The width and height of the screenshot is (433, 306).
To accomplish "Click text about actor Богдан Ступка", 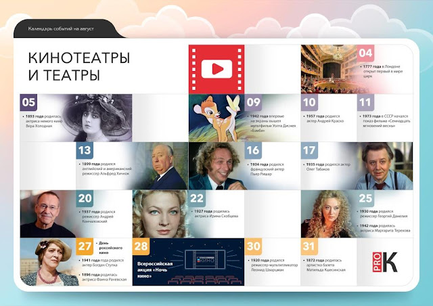I will pos(102,263).
